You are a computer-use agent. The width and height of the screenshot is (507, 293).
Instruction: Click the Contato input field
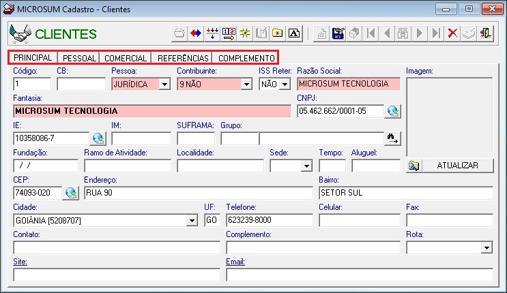[117, 248]
